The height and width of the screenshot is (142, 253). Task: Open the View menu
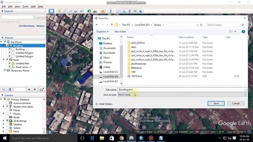pos(17,7)
